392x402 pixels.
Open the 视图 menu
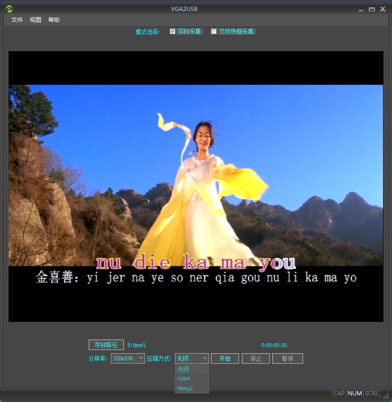click(36, 20)
